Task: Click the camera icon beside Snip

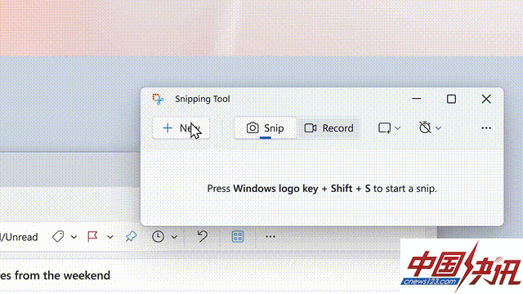Action: [253, 127]
